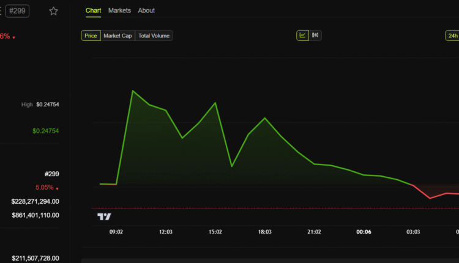Click the green $0.24754 price value
Image resolution: width=459 pixels, height=263 pixels.
[46, 131]
